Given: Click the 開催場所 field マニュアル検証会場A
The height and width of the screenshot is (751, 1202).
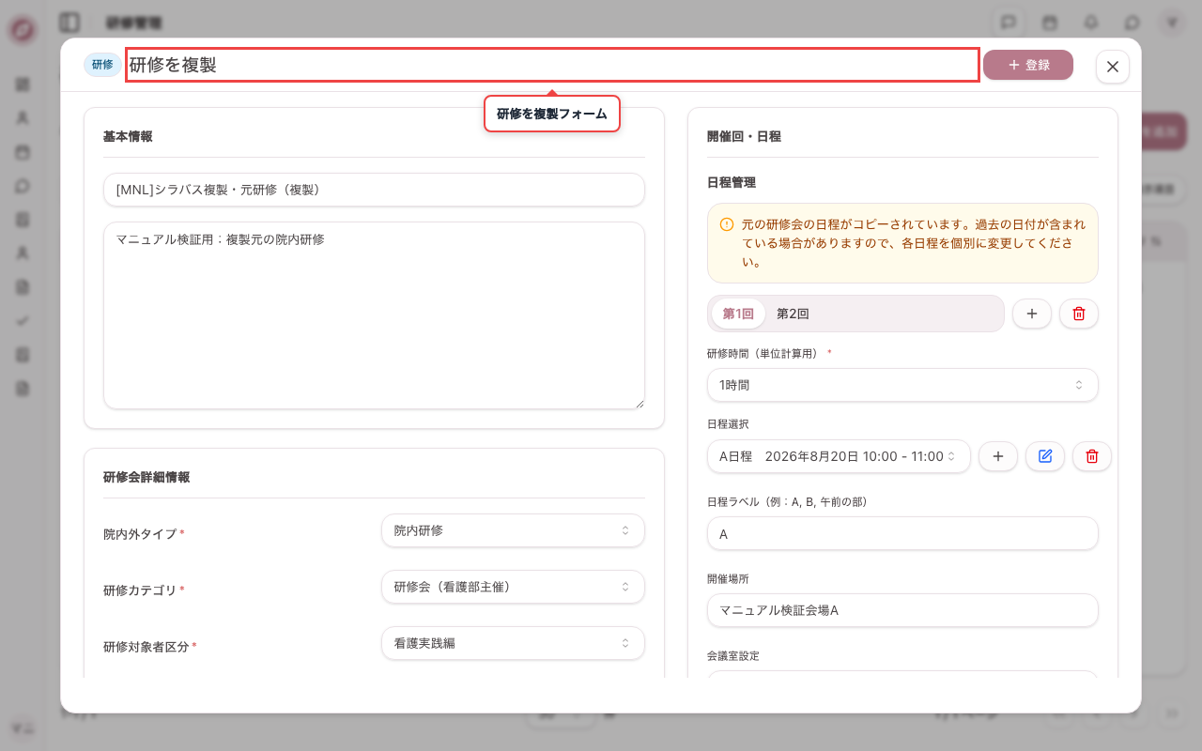Looking at the screenshot, I should click(x=902, y=610).
